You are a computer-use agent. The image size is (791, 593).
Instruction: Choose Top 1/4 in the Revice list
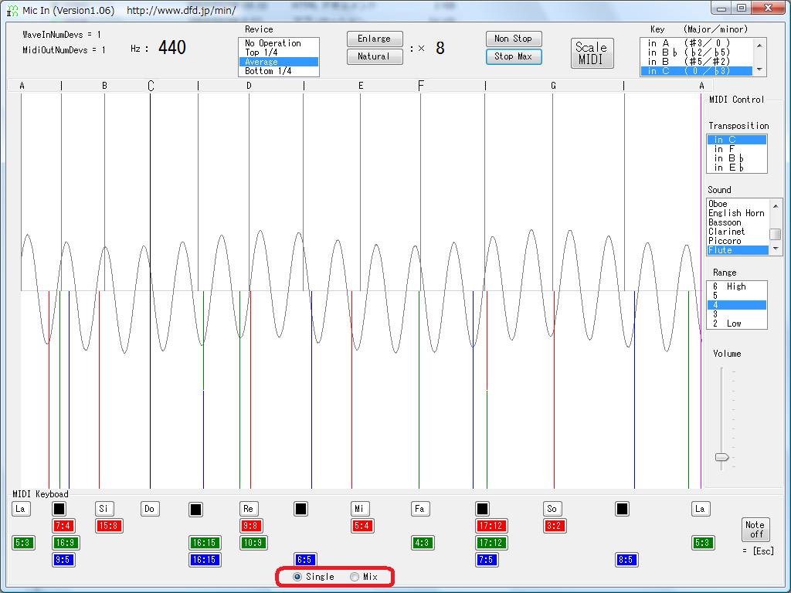(x=278, y=53)
